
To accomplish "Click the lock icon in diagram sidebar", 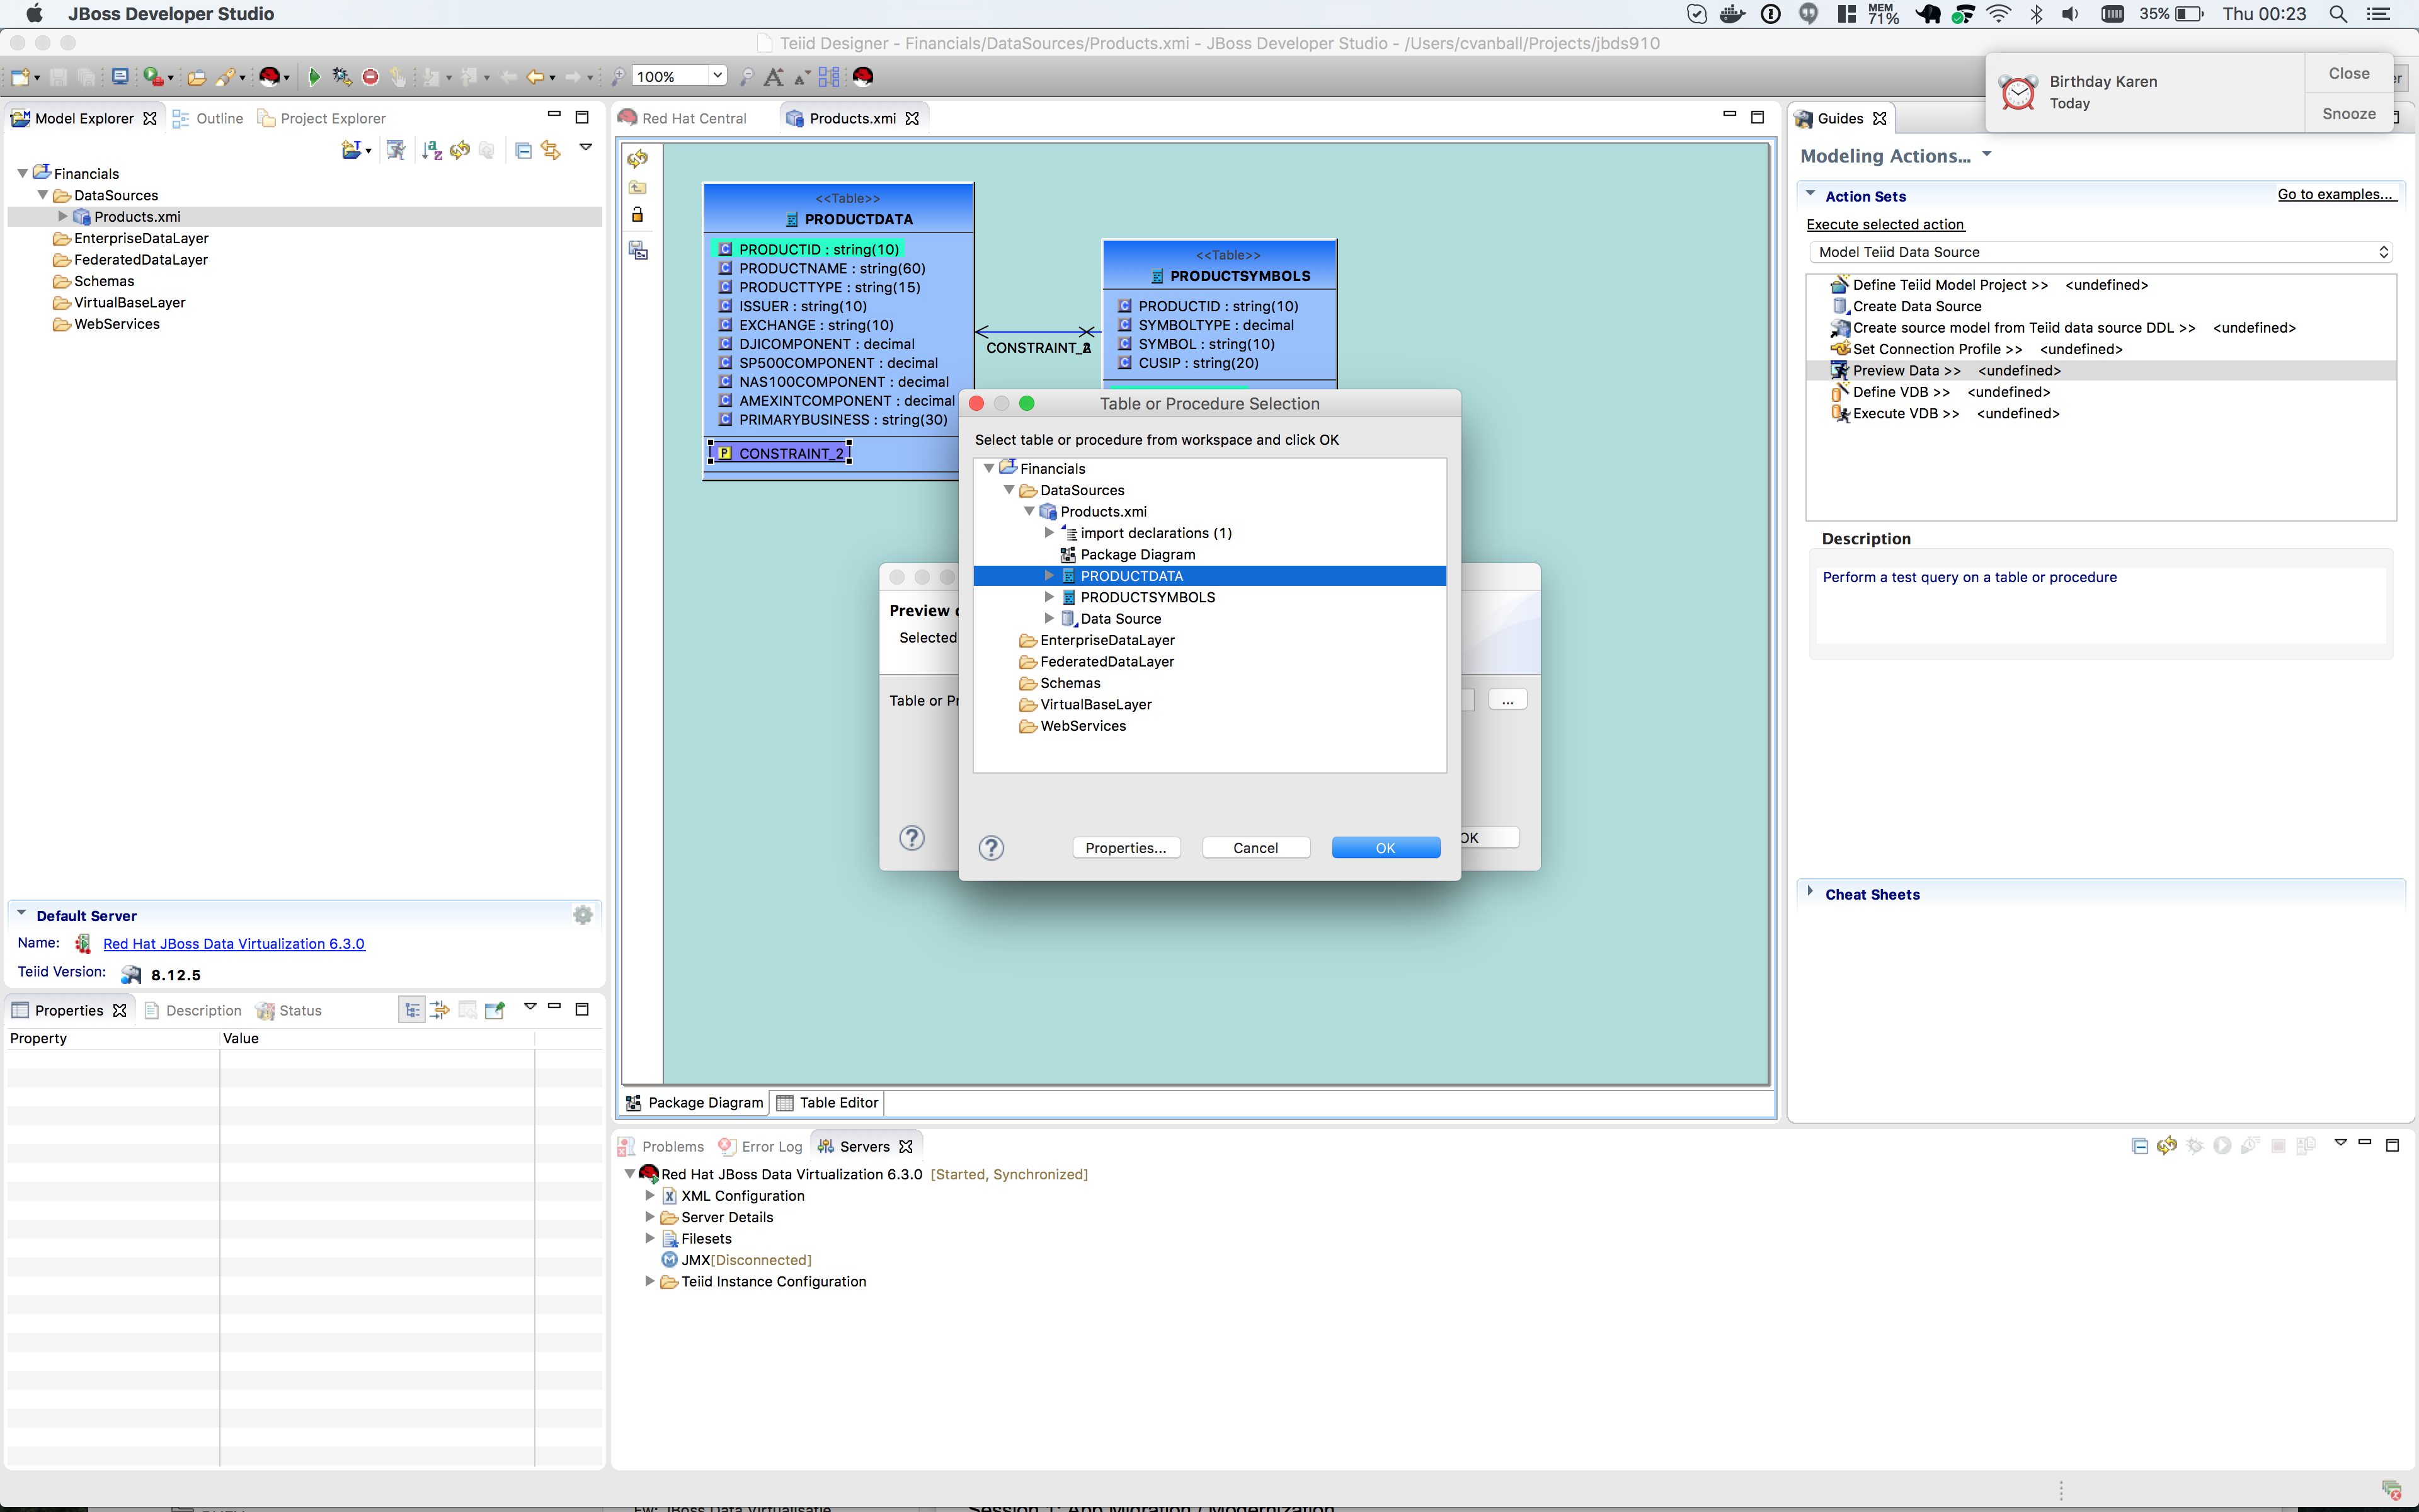I will click(x=638, y=215).
